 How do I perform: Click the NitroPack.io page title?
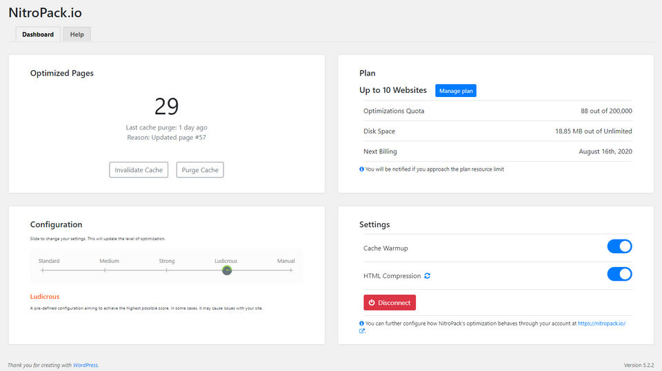pyautogui.click(x=46, y=12)
